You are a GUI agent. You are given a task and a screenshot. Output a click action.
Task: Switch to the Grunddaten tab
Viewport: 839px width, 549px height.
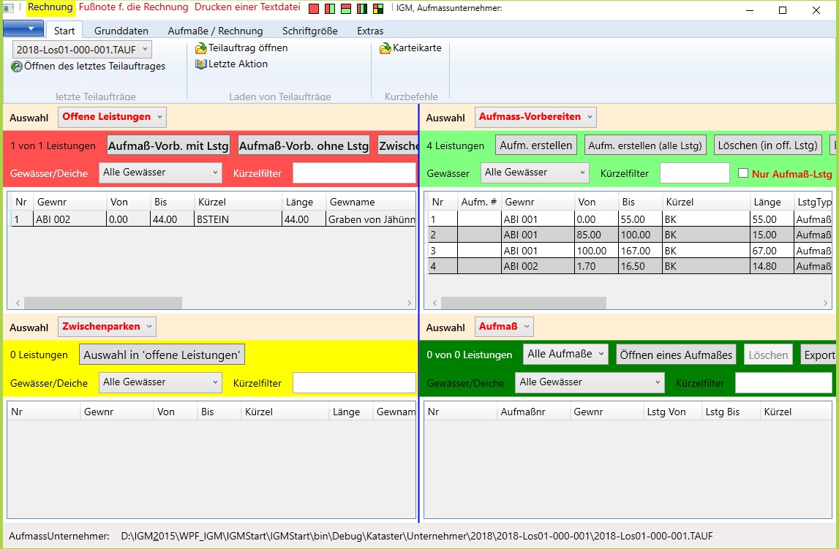(121, 31)
